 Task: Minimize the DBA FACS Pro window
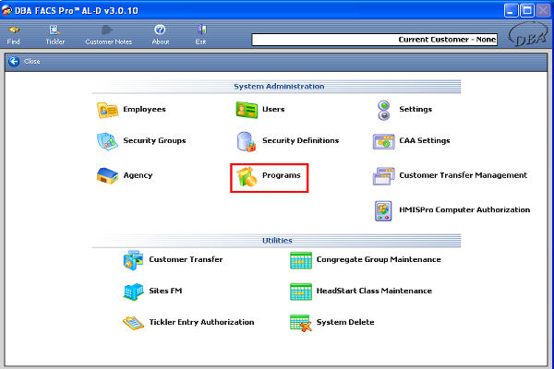click(x=511, y=10)
